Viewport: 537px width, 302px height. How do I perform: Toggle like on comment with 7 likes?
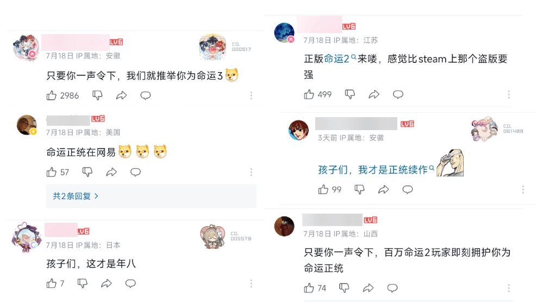pyautogui.click(x=52, y=283)
